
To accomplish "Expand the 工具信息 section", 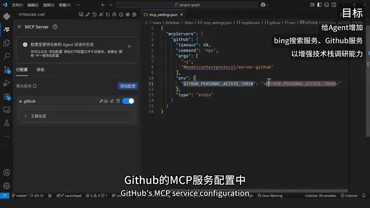I will coord(77,116).
